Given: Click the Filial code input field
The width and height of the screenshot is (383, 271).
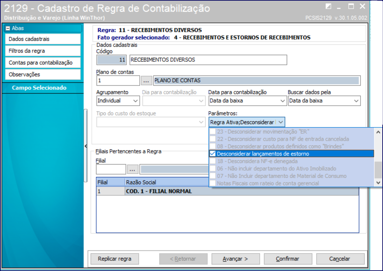Looking at the screenshot, I should [111, 169].
